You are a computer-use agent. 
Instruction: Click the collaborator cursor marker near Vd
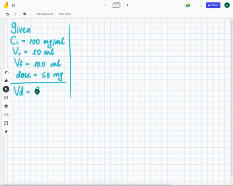(37, 92)
